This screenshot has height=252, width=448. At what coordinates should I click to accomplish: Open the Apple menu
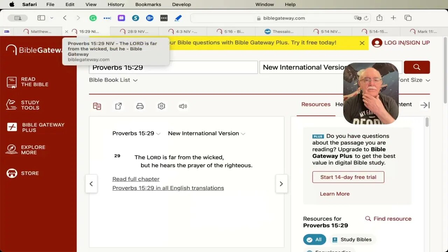click(12, 5)
